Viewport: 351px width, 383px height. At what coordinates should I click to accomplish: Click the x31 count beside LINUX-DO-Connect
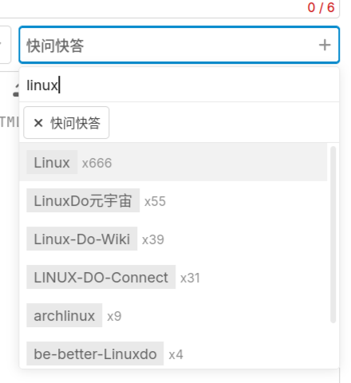tap(190, 278)
